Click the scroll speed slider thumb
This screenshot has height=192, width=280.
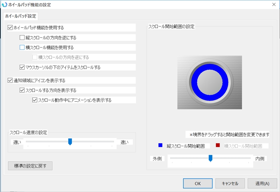70,142
